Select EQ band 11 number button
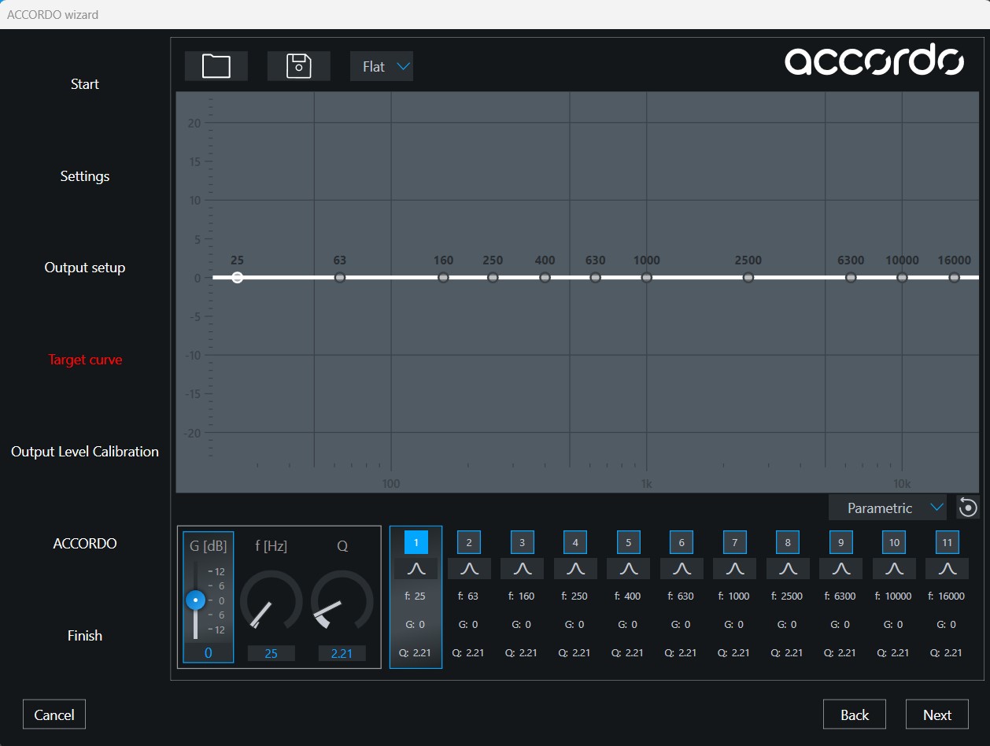The width and height of the screenshot is (990, 746). (x=948, y=542)
